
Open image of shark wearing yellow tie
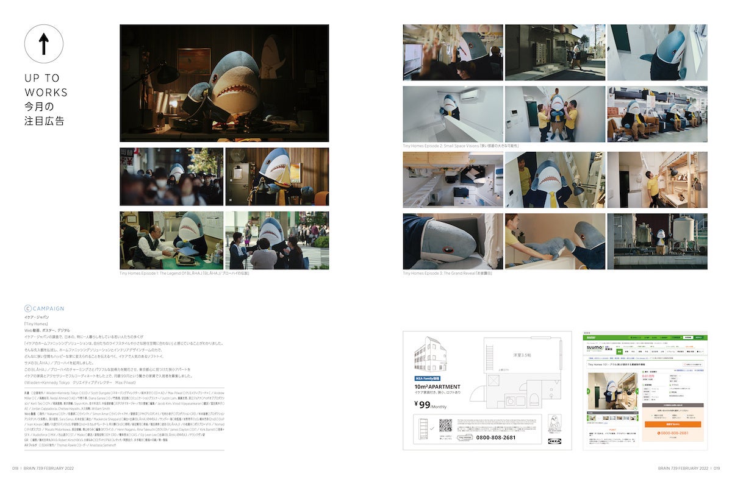click(x=555, y=180)
